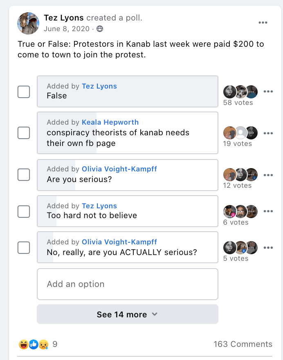Viewport: 283px width, 360px height.
Task: Open options for 'conspiracy theorists of kanab' option
Action: (268, 133)
